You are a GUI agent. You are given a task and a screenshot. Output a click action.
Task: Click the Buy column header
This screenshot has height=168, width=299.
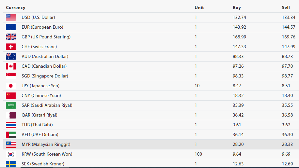point(237,7)
